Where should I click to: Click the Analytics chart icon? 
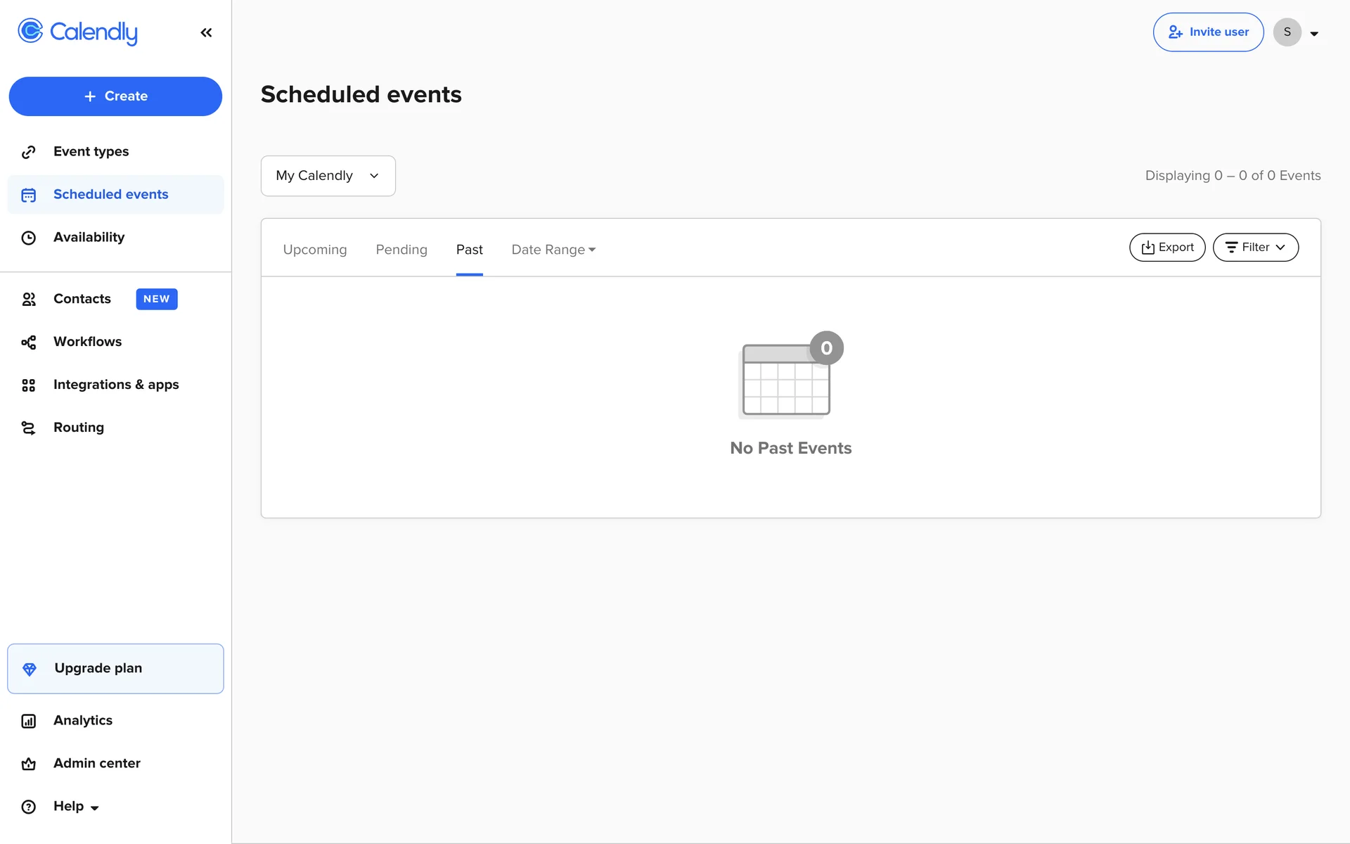[x=29, y=721]
